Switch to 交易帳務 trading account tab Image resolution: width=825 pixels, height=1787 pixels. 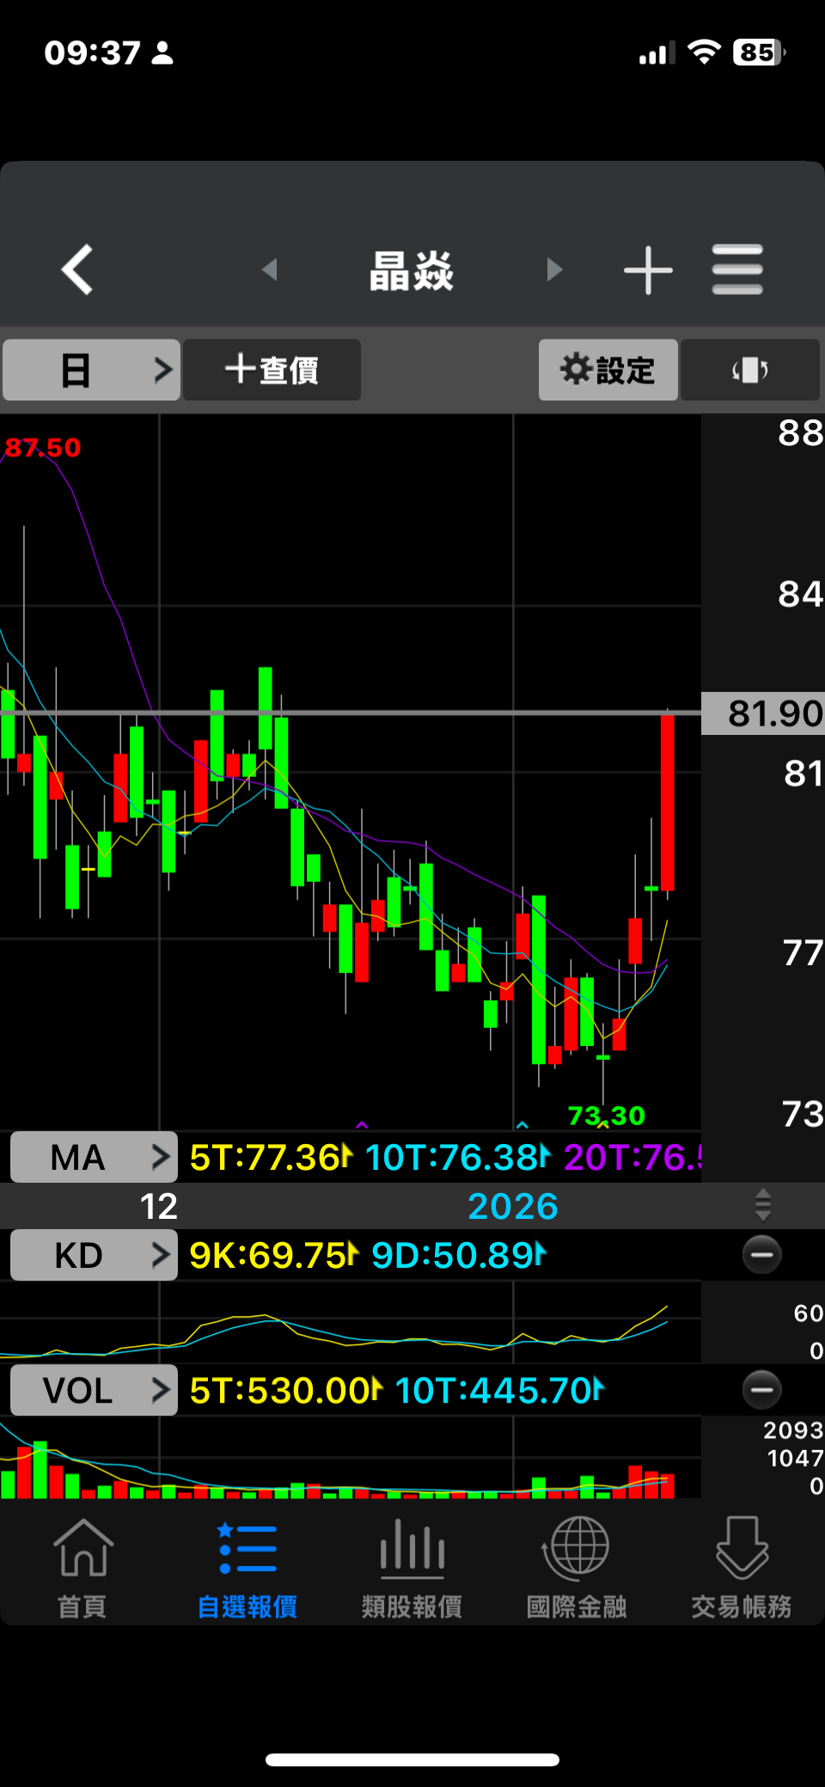coord(742,1570)
